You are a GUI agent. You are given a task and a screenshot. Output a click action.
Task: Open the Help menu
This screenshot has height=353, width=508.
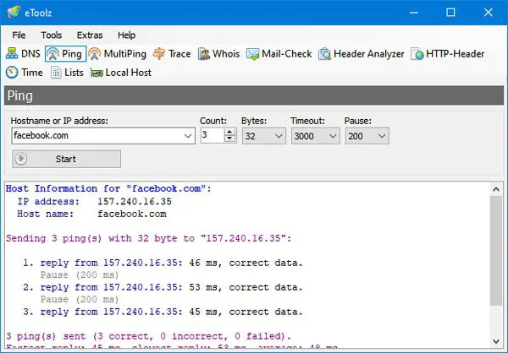click(126, 35)
